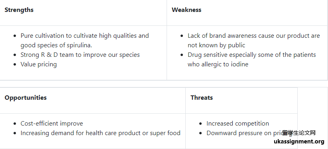
Task: Click the Value pricing bullet
Action: tap(39, 64)
